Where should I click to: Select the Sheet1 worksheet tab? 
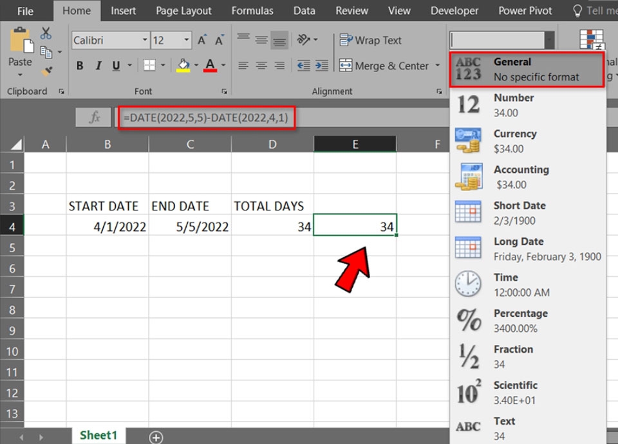click(98, 435)
